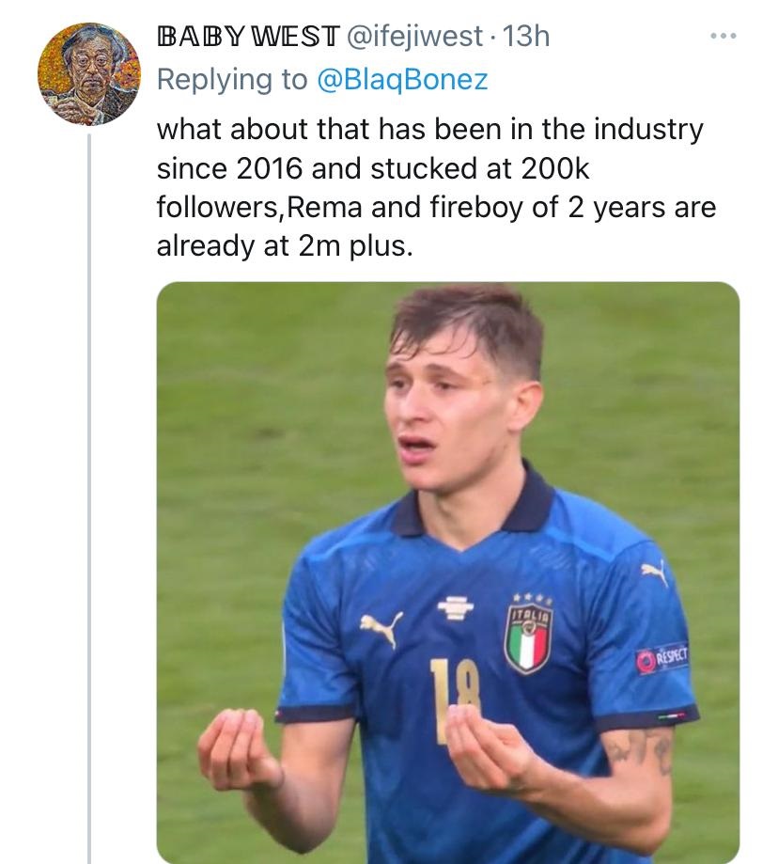This screenshot has height=864, width=778.
Task: Click the "Replying to" label
Action: 232,79
